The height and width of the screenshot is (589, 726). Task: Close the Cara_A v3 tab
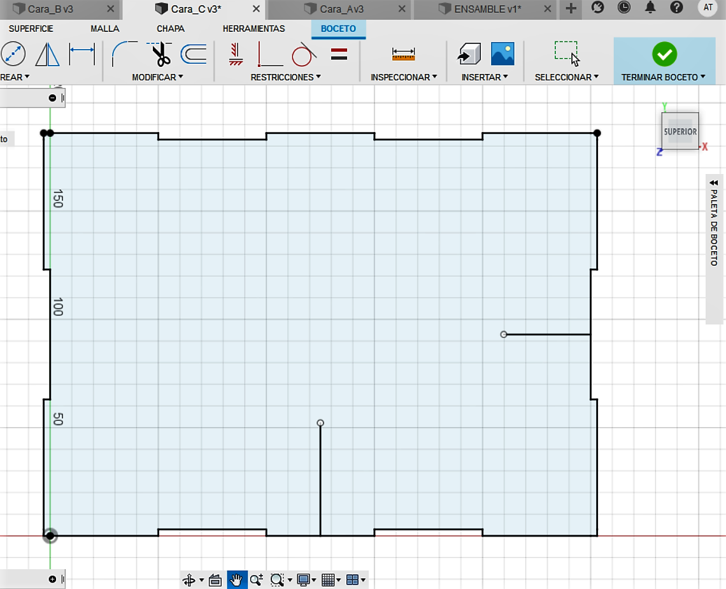pyautogui.click(x=402, y=9)
